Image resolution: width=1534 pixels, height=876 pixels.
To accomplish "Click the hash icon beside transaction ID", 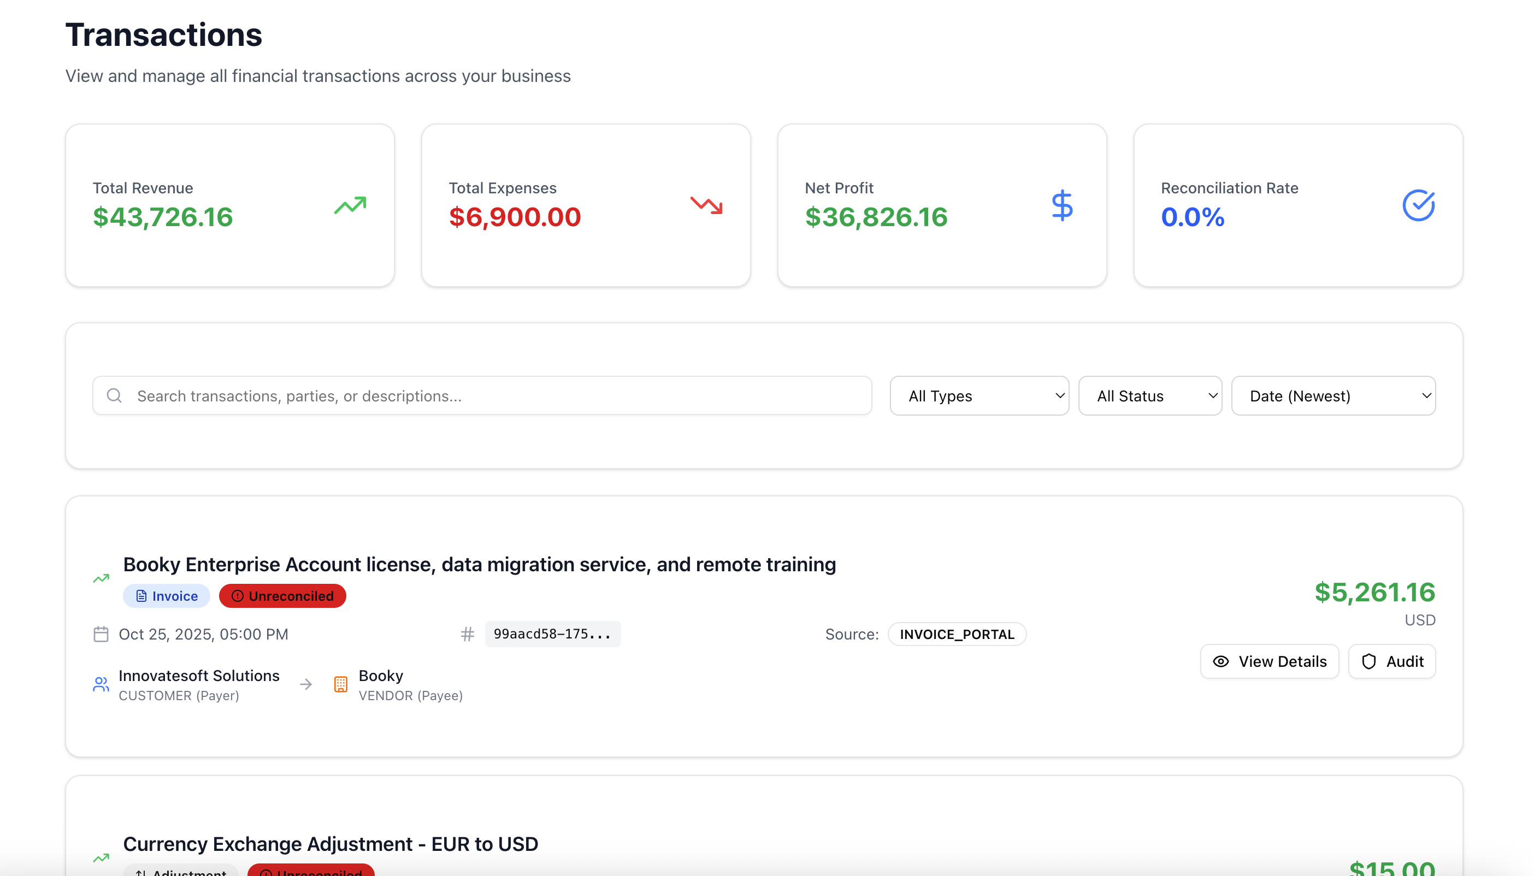I will [467, 634].
